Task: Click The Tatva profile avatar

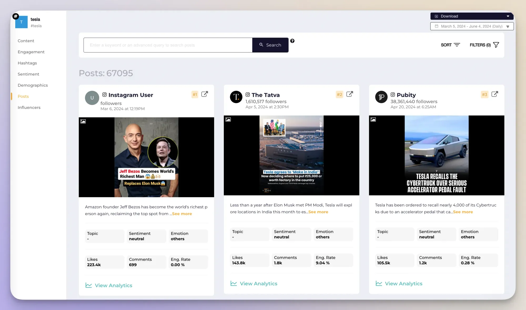Action: pos(236,97)
